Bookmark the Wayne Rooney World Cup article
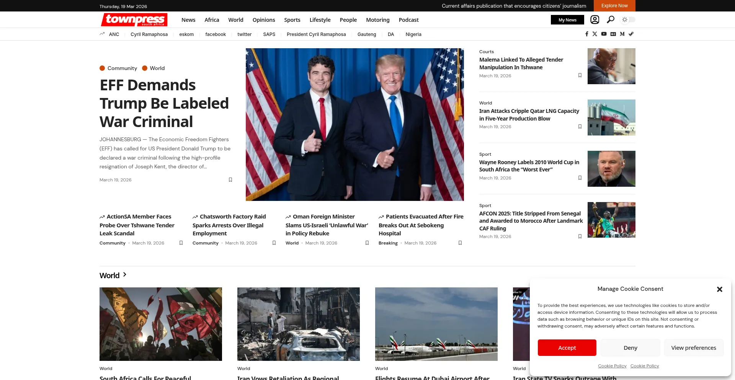The height and width of the screenshot is (380, 735). tap(580, 178)
